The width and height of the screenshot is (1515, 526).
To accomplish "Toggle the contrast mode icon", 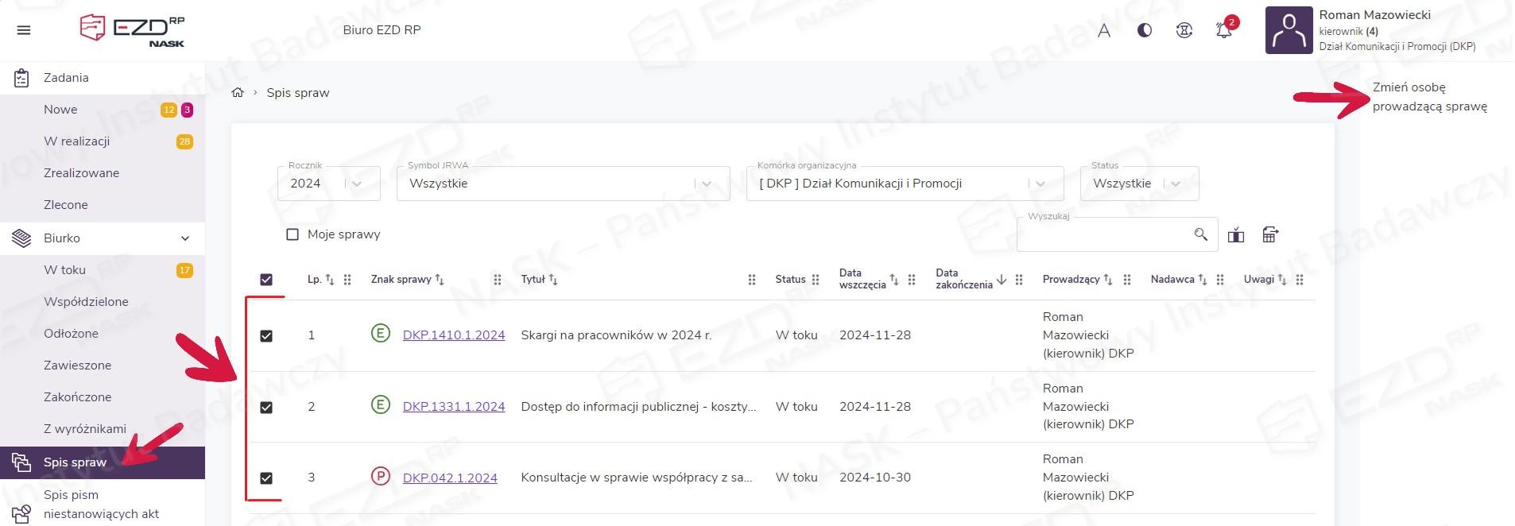I will [x=1145, y=31].
